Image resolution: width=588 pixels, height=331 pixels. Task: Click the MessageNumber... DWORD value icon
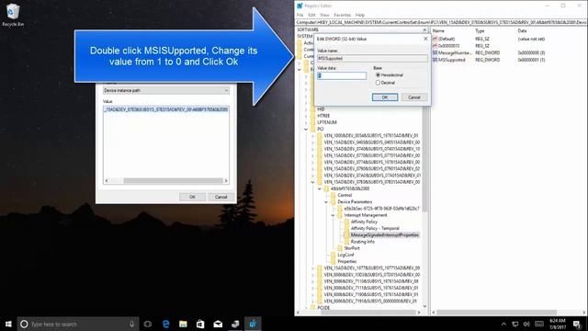pos(435,53)
